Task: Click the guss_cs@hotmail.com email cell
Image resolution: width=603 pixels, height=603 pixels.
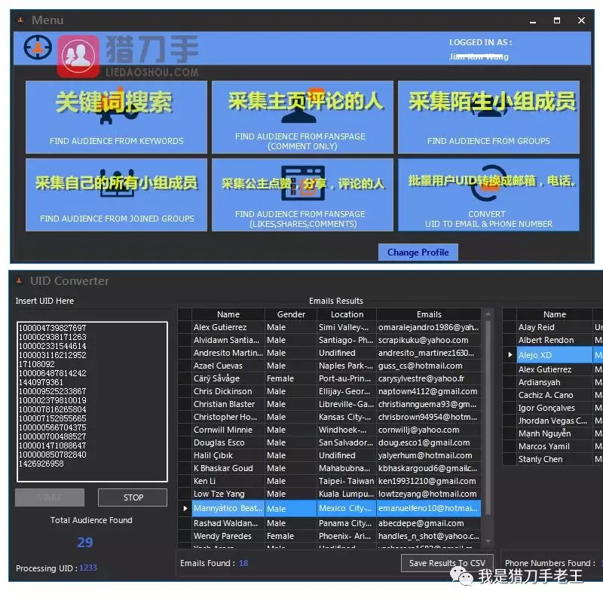Action: pyautogui.click(x=428, y=366)
